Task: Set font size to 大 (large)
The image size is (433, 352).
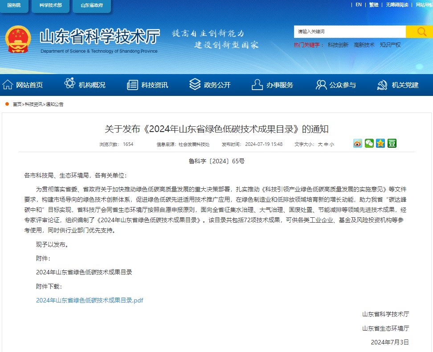Action: (319, 145)
